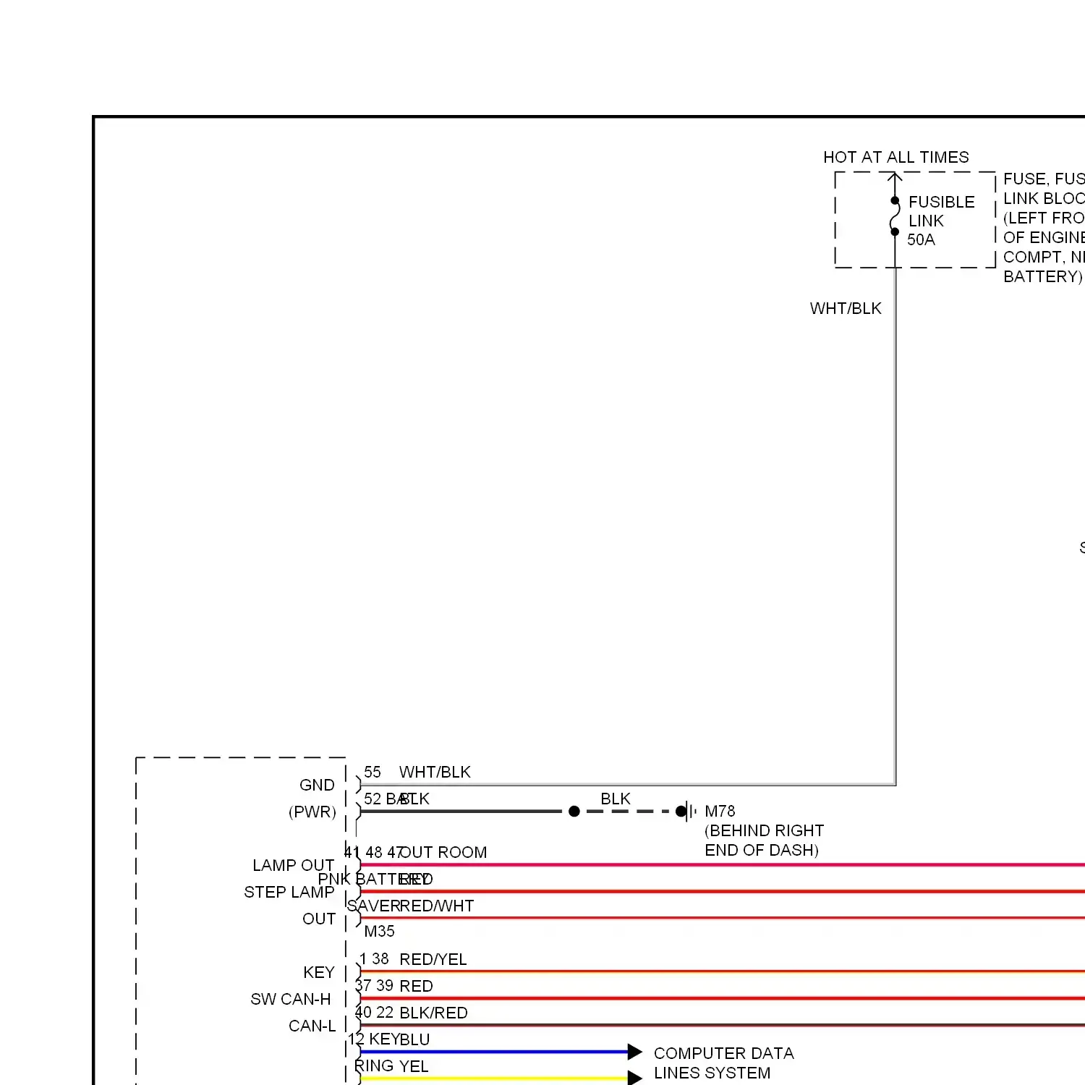Select the CAN-L label
1085x1085 pixels.
point(312,1026)
